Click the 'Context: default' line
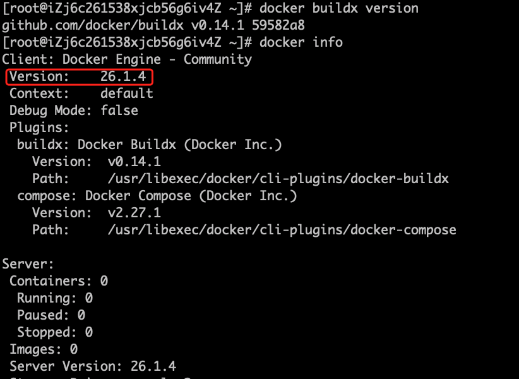Screen dimensions: 519x379 pos(81,93)
